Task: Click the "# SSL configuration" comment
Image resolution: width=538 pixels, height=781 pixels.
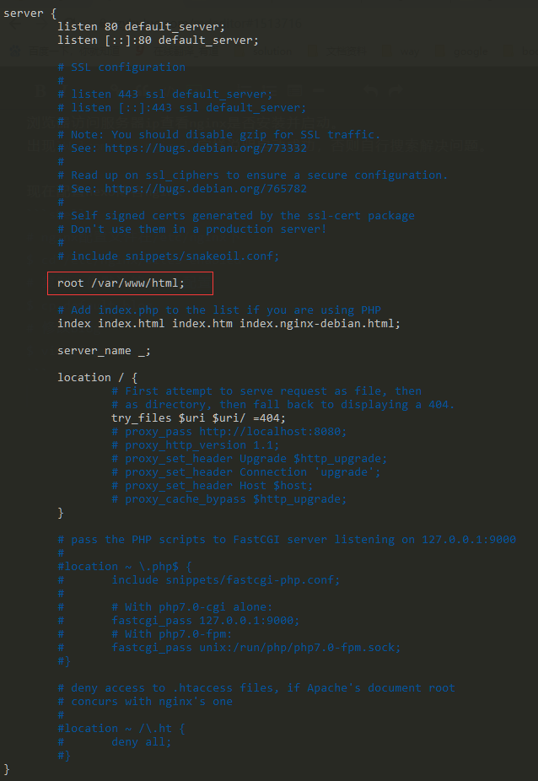Action: tap(121, 67)
